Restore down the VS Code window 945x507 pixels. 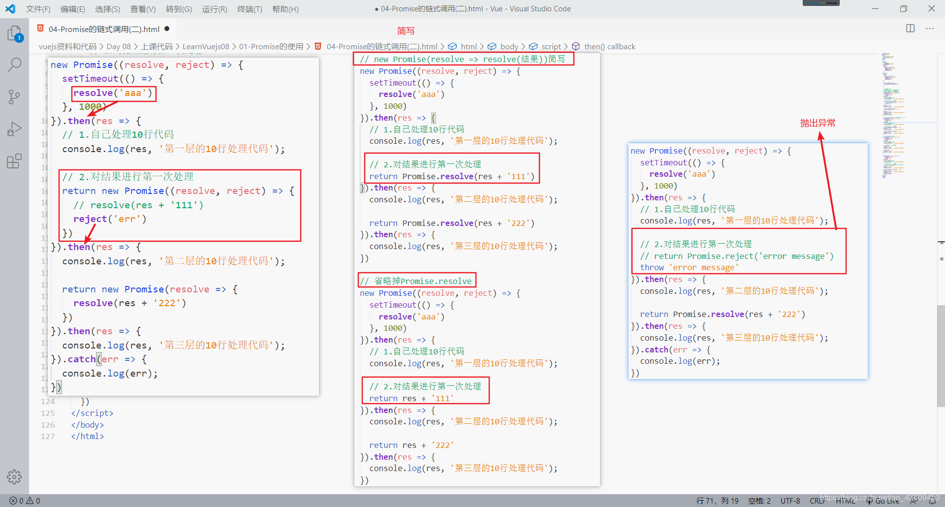(x=904, y=8)
